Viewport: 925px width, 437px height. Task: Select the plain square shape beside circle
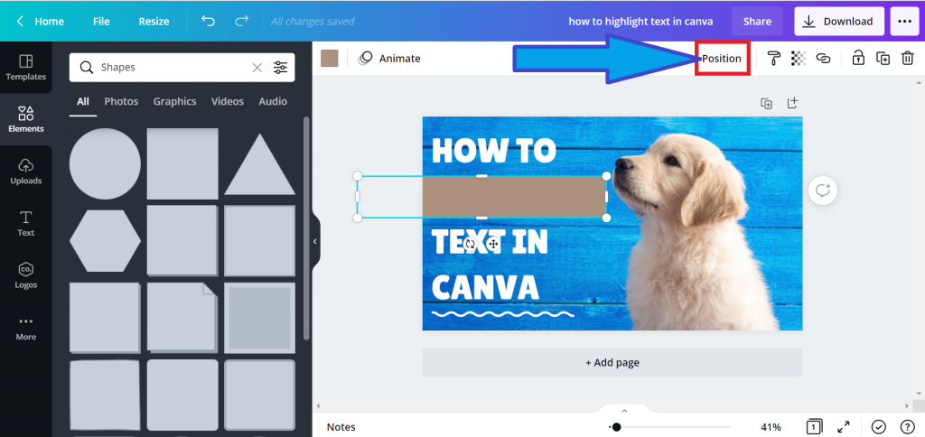point(182,164)
